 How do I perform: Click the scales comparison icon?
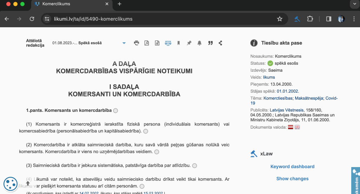tap(168, 43)
